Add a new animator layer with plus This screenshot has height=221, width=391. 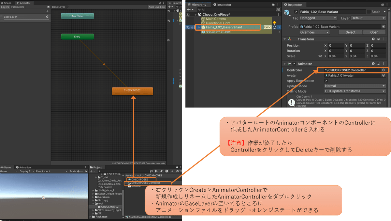tap(47, 11)
